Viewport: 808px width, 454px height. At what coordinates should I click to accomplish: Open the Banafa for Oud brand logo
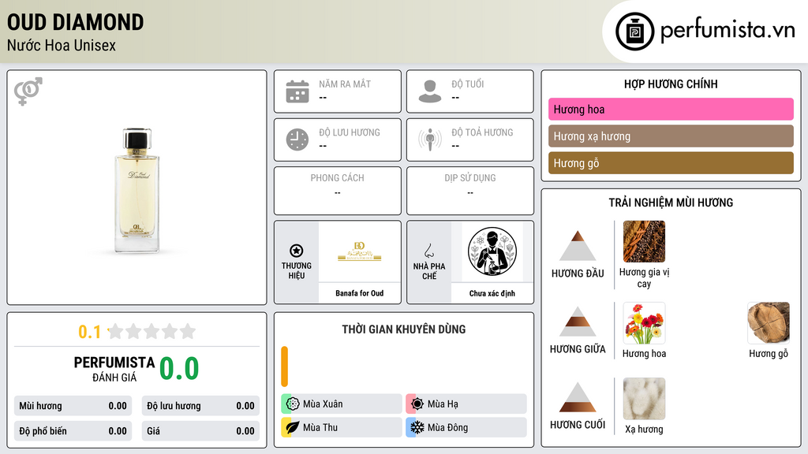[x=360, y=251]
